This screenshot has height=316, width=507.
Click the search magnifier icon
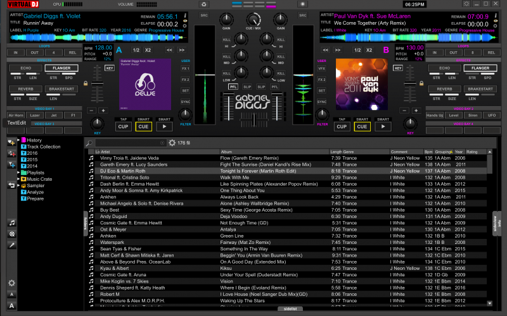click(89, 143)
